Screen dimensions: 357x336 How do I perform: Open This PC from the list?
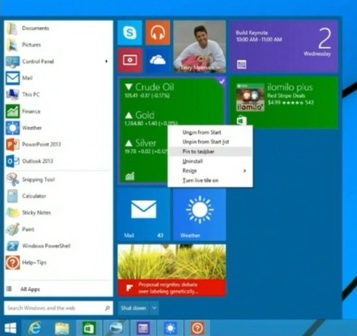point(58,95)
